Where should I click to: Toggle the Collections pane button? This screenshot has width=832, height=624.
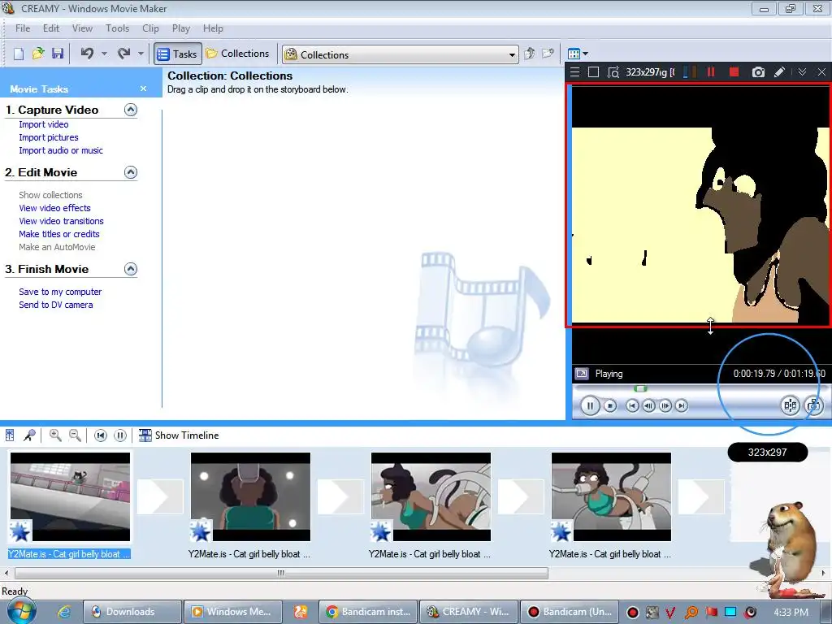[x=238, y=54]
